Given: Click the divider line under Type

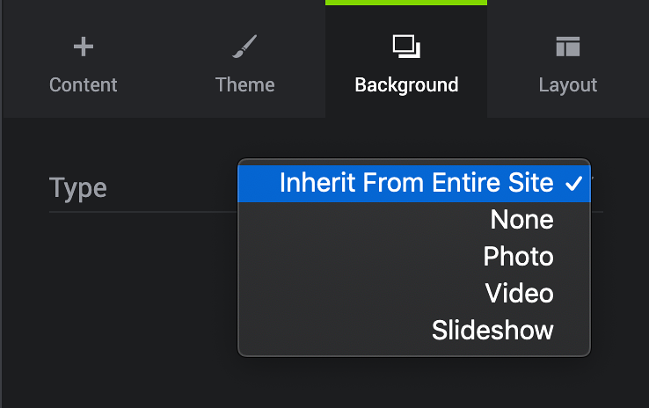Looking at the screenshot, I should (x=142, y=212).
